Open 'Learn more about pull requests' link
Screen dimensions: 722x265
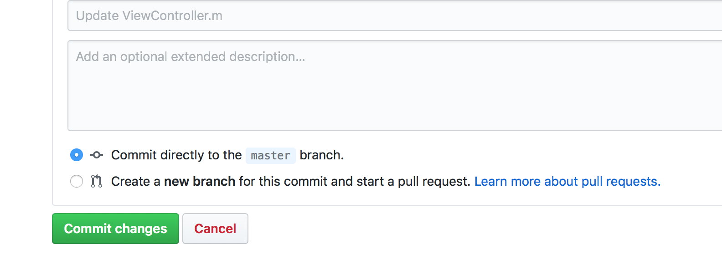[x=567, y=181]
